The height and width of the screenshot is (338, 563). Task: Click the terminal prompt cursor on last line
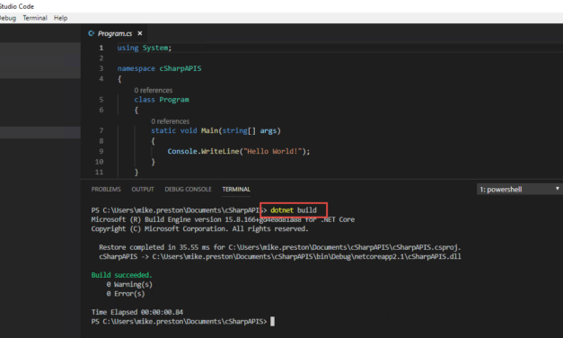(x=273, y=322)
